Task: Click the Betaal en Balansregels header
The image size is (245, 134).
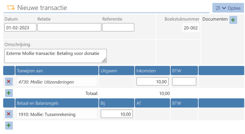Action: (x=57, y=103)
